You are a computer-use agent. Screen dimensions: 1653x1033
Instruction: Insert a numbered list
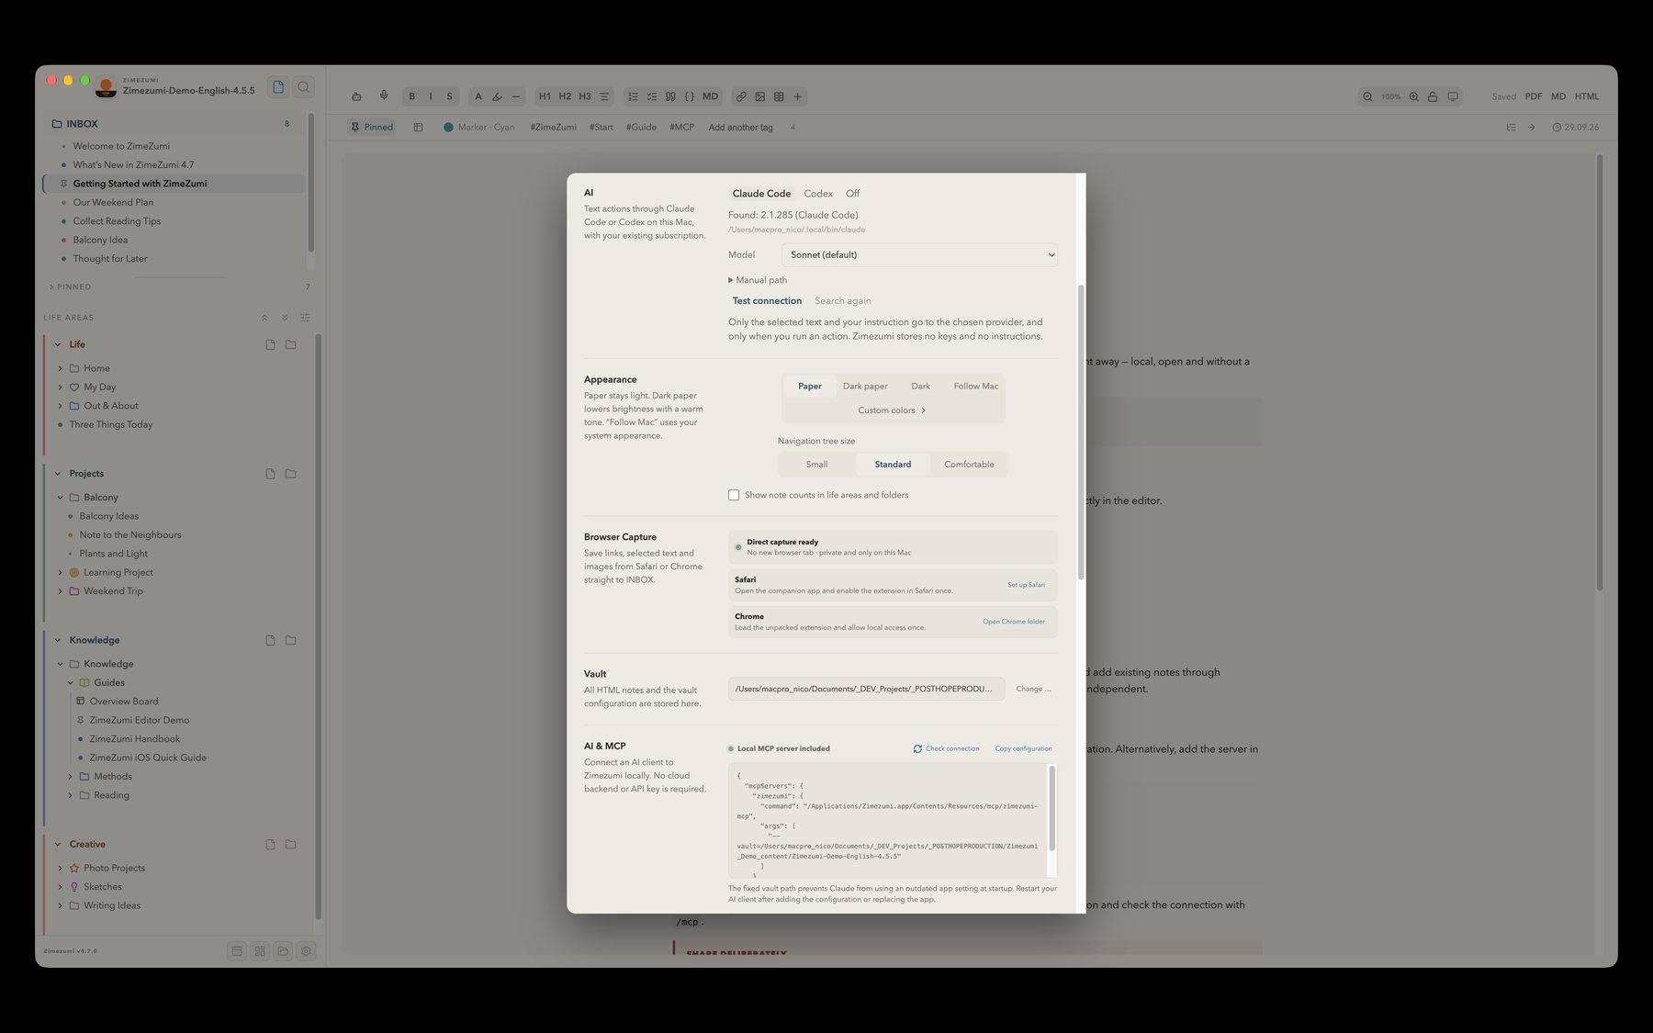pyautogui.click(x=633, y=96)
